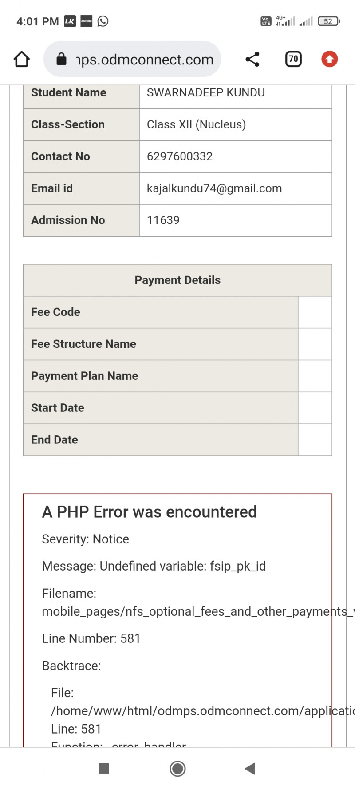Tap the PHP Error heading
The image size is (355, 790).
coord(149,512)
